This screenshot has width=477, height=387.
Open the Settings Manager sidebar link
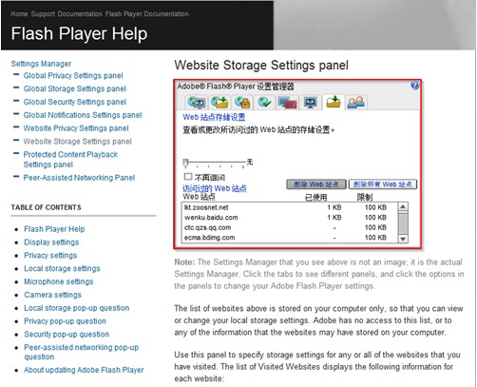41,64
